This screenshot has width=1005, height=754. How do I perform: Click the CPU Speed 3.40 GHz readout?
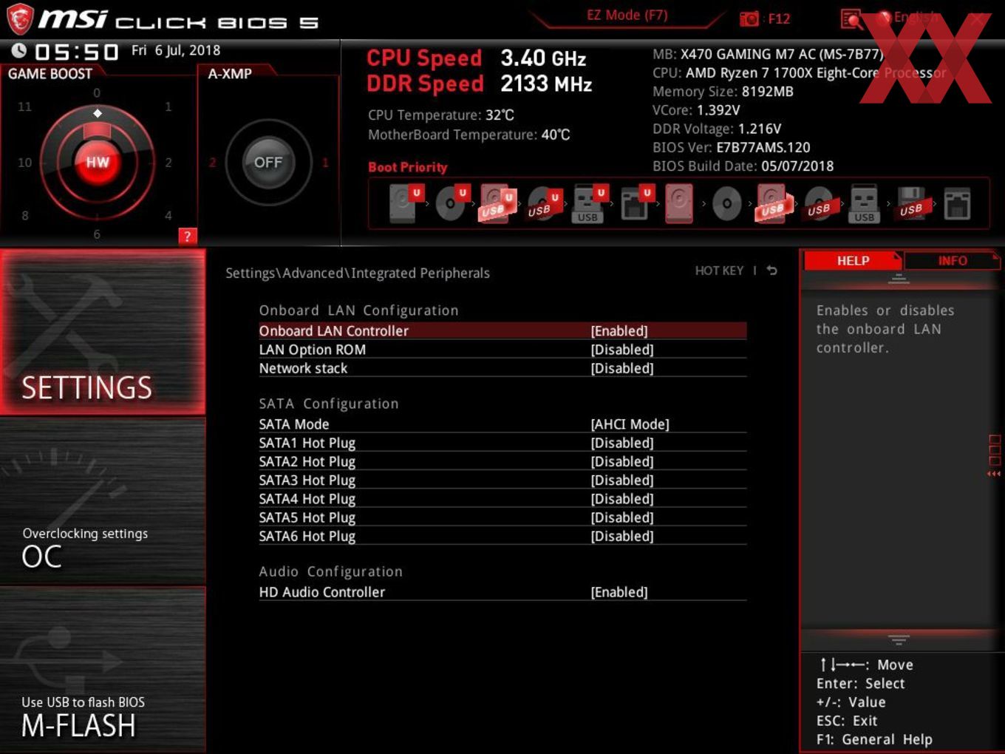(477, 58)
